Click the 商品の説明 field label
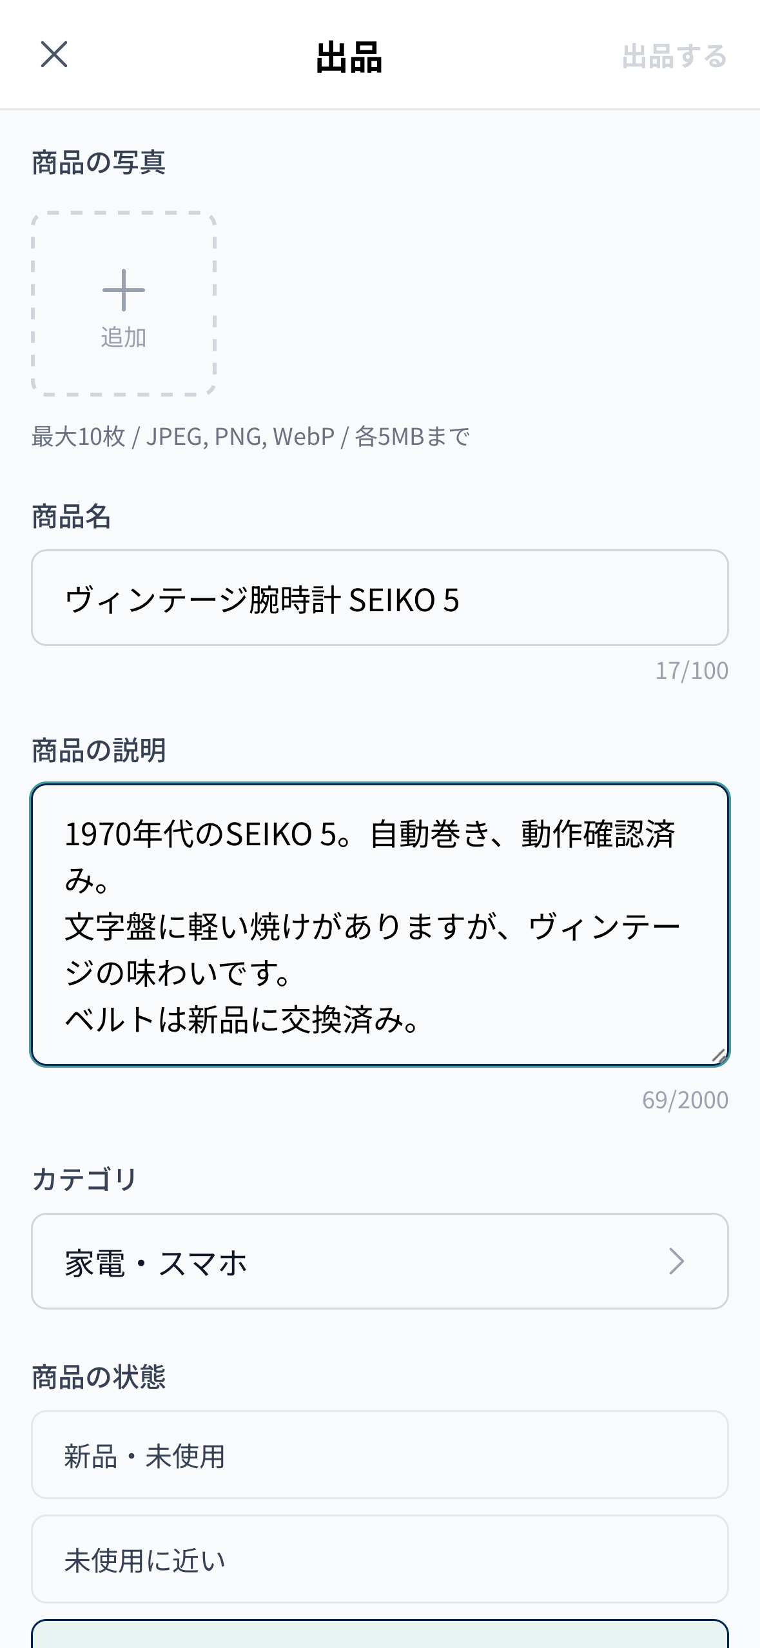 pos(99,750)
